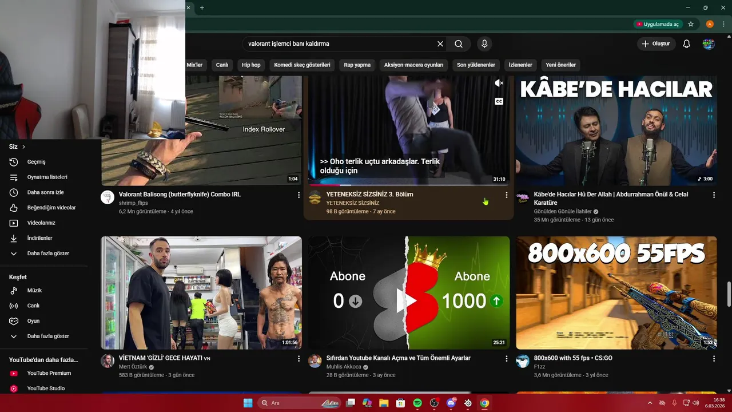Viewport: 732px width, 412px height.
Task: Open the Valorant Balisong Combo IRL title
Action: (x=180, y=195)
